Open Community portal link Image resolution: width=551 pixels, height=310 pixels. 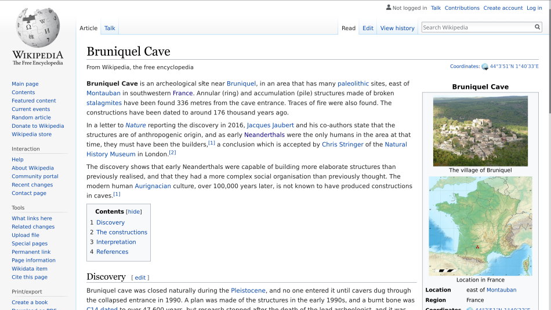(x=35, y=176)
